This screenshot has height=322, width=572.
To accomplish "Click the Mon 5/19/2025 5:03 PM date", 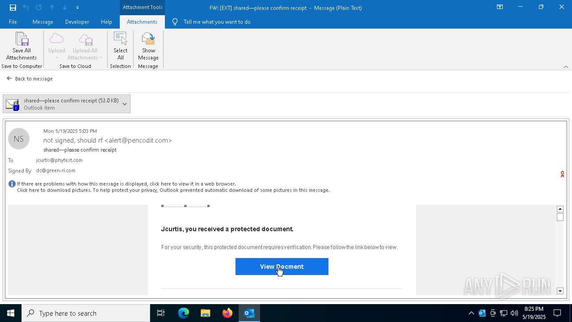I will click(x=70, y=131).
